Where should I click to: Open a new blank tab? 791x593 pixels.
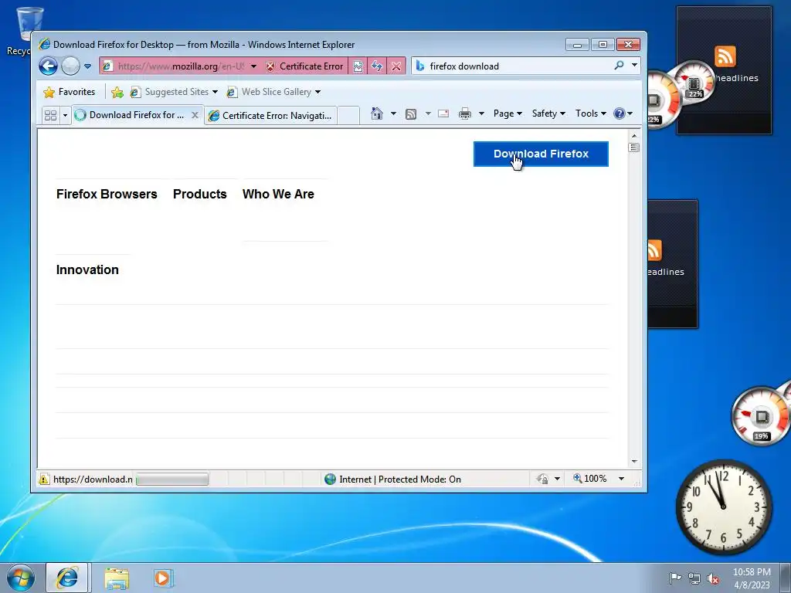[x=348, y=116]
